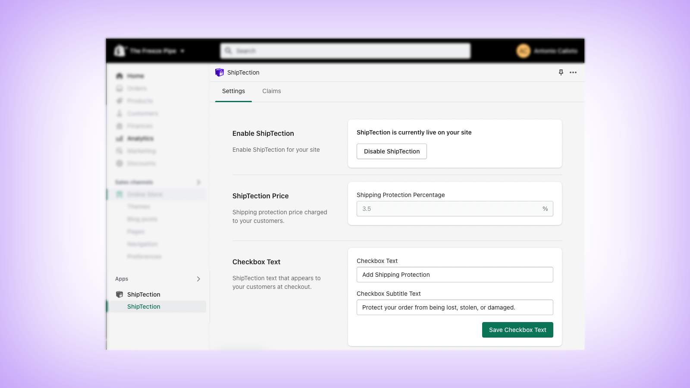Open Themes under Online Store
The height and width of the screenshot is (388, 690).
tap(139, 206)
